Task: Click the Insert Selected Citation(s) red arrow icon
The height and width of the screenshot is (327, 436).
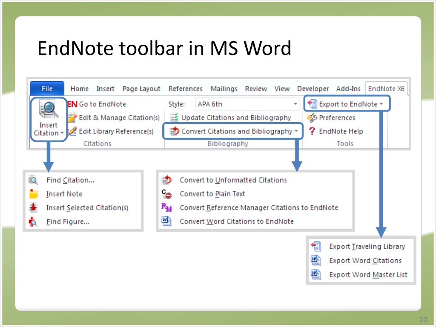Action: pyautogui.click(x=33, y=208)
